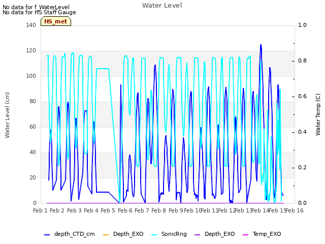Click the 0.4 right y-axis tick label

point(302,132)
